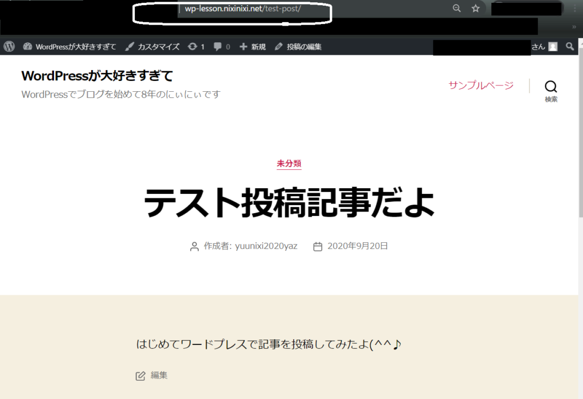Open カスタマイズ in the admin bar
The width and height of the screenshot is (583, 399).
152,47
